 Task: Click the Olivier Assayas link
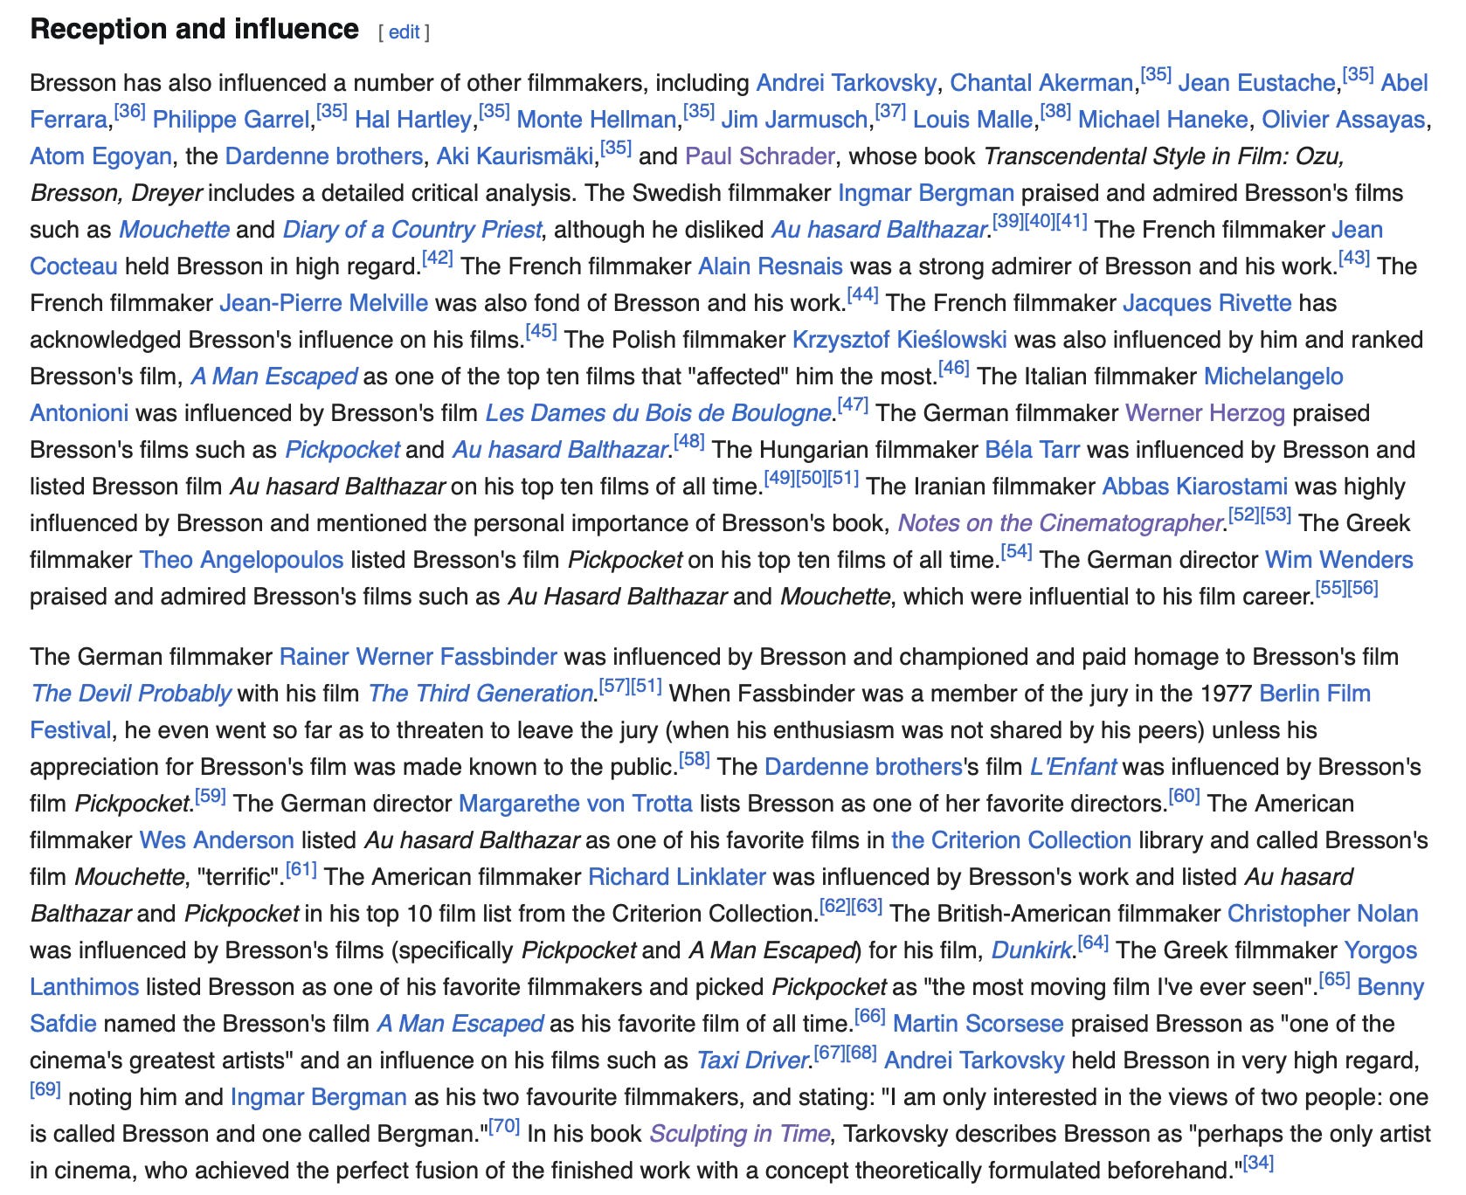1343,120
